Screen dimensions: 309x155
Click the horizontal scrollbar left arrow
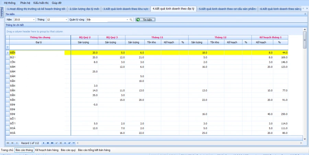coord(78,143)
